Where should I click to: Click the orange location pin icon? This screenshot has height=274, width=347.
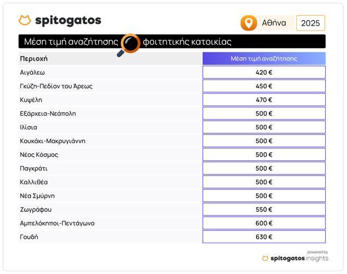point(249,23)
